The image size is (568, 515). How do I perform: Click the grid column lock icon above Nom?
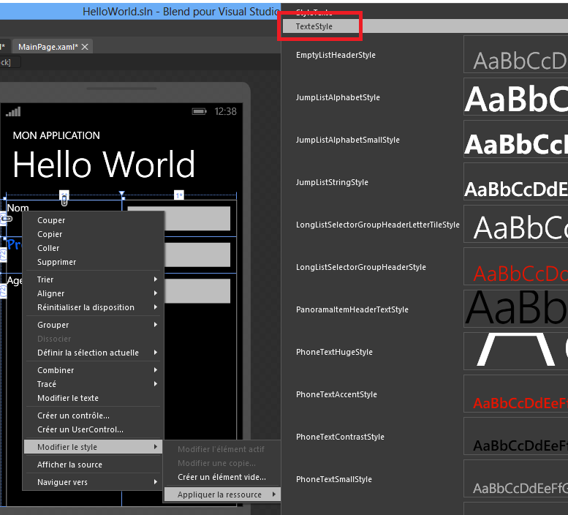pos(64,198)
